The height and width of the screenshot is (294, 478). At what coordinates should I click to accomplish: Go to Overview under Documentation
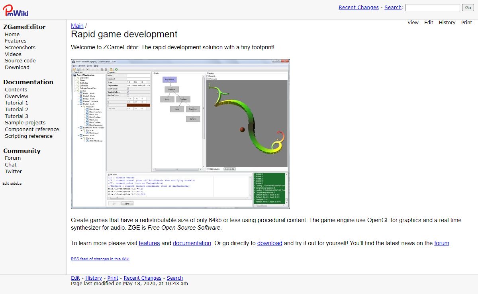(x=16, y=97)
